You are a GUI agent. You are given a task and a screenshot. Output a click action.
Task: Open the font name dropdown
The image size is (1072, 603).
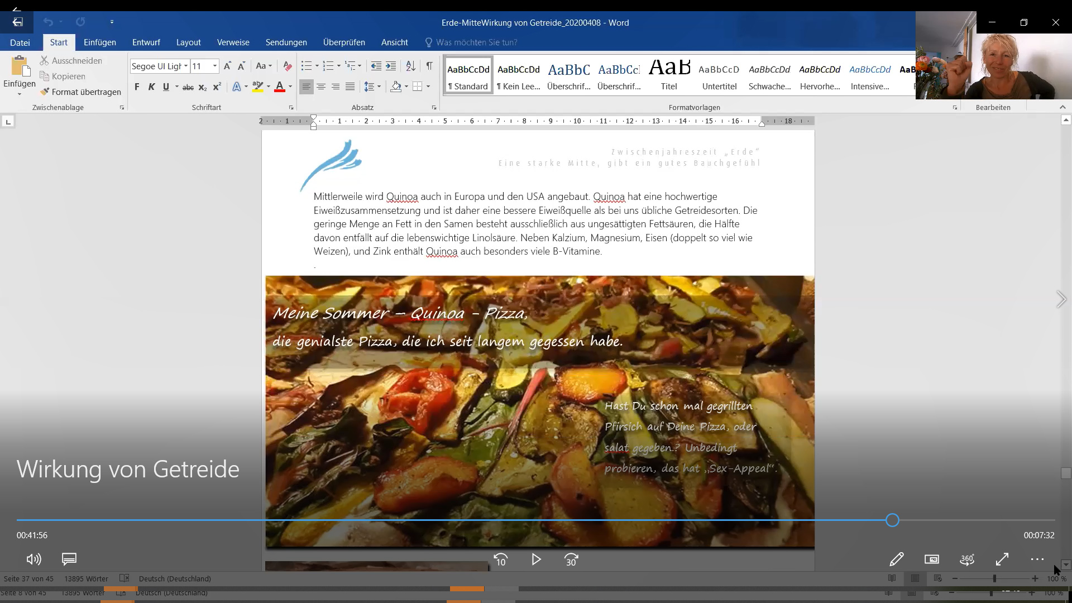(186, 66)
